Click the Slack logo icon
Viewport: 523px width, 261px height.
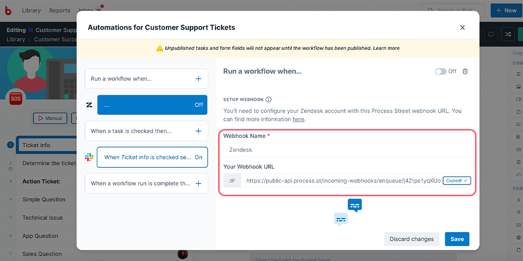89,157
